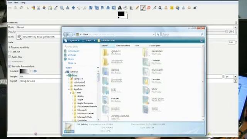Click the white background color swatch
Image resolution: width=247 pixels, height=139 pixels.
point(126,17)
